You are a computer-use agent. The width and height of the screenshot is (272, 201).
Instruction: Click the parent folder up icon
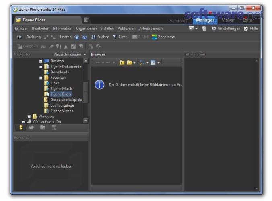tap(122, 63)
